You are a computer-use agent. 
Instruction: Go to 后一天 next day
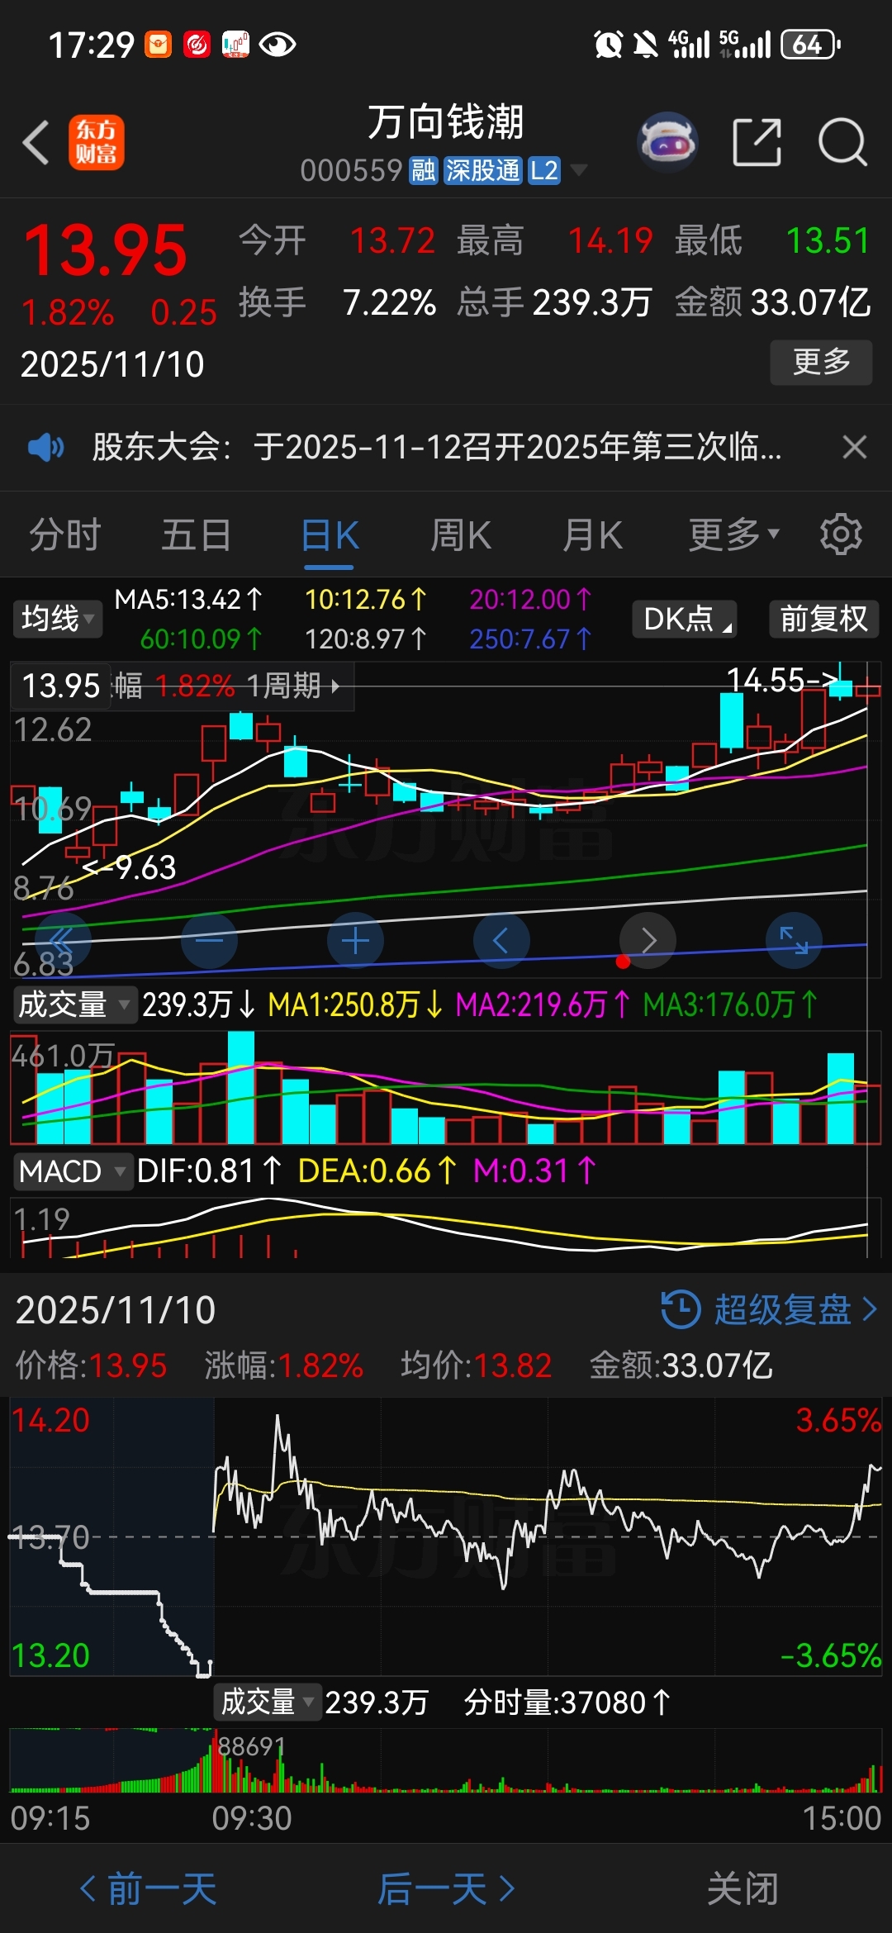(446, 1888)
